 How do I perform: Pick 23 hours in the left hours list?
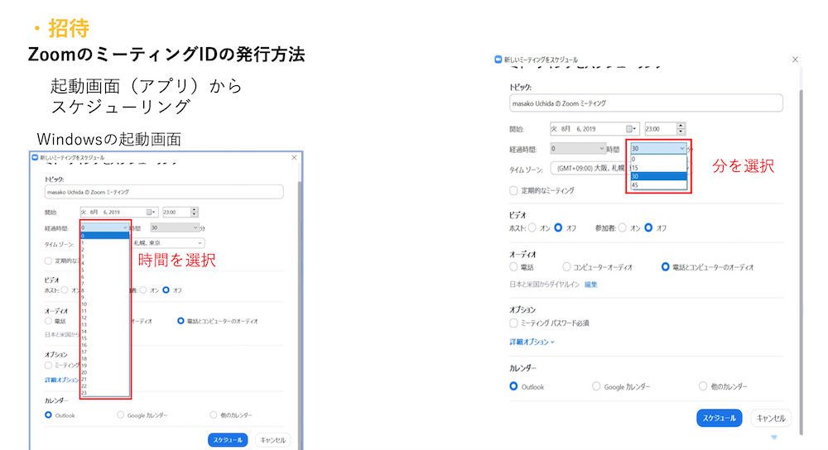click(104, 392)
